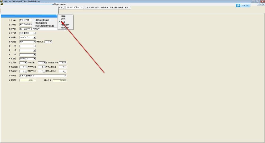Choose the 1蓝绿 color scheme
265x143 pixels.
(63, 16)
